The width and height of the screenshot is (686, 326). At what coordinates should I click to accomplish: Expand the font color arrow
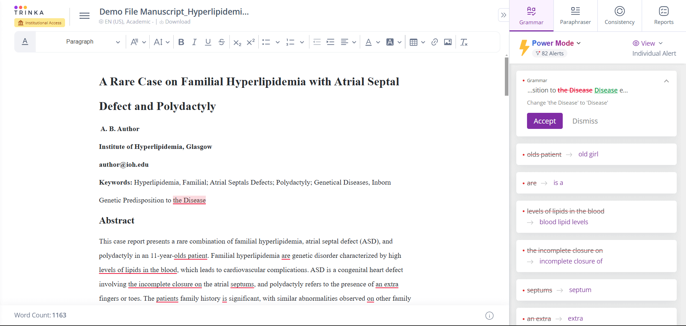378,42
